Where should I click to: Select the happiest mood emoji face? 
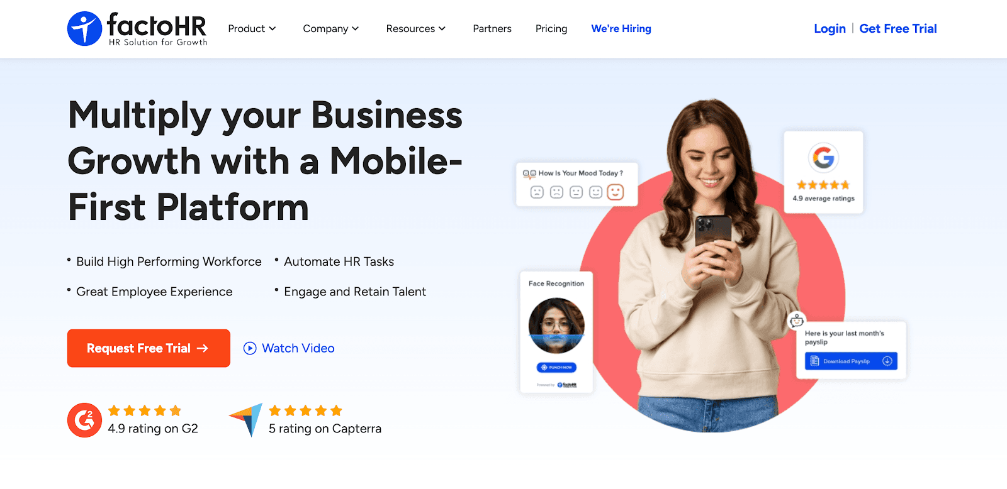point(616,192)
